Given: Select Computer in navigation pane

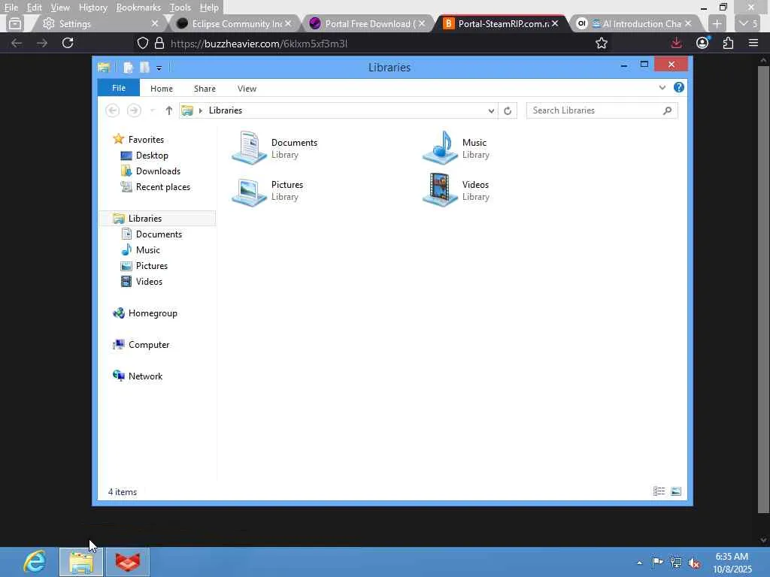Looking at the screenshot, I should [x=149, y=345].
